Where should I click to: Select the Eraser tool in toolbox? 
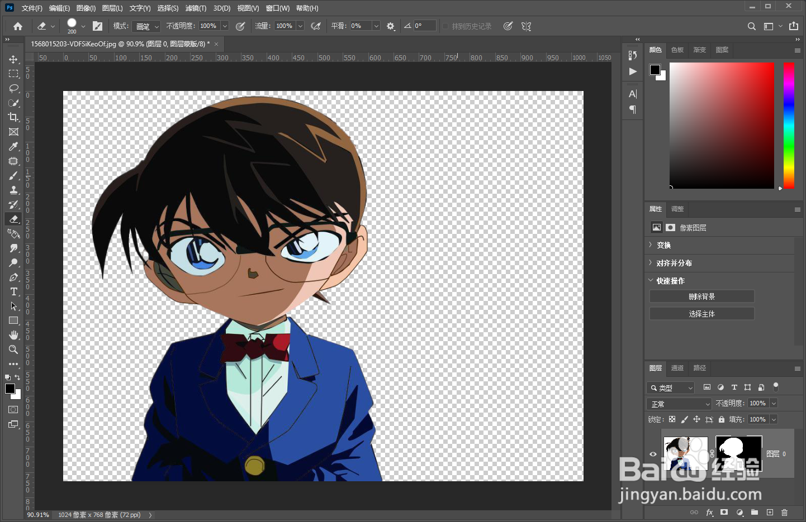(13, 219)
